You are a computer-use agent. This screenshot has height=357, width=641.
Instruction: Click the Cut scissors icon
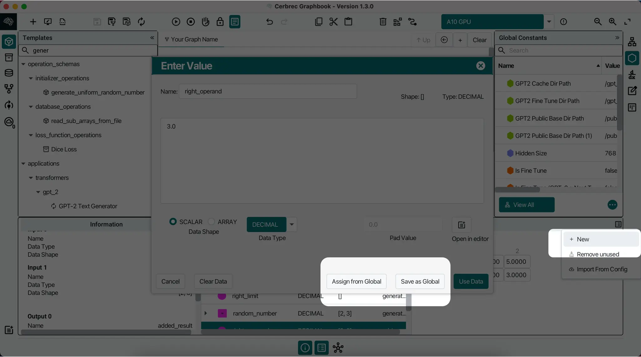[333, 22]
